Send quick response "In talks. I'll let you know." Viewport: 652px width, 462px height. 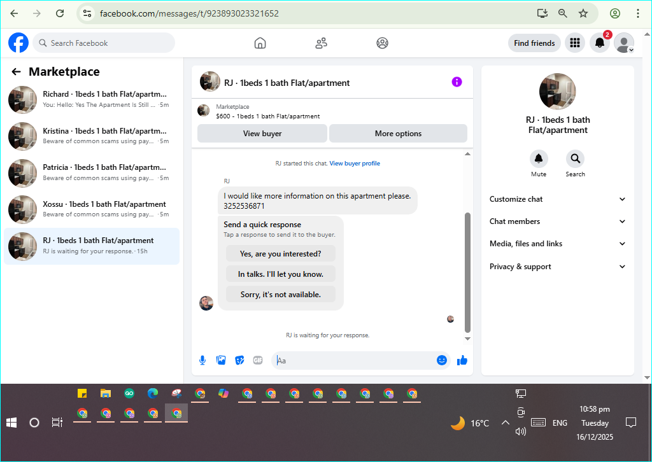click(x=280, y=274)
